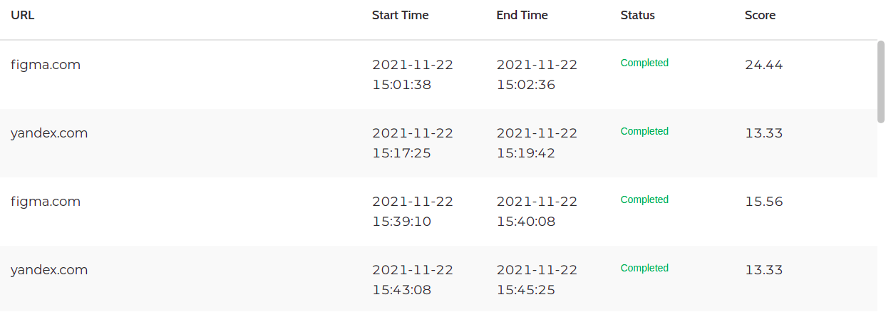Click the URL column header
Image resolution: width=886 pixels, height=327 pixels.
click(x=23, y=15)
